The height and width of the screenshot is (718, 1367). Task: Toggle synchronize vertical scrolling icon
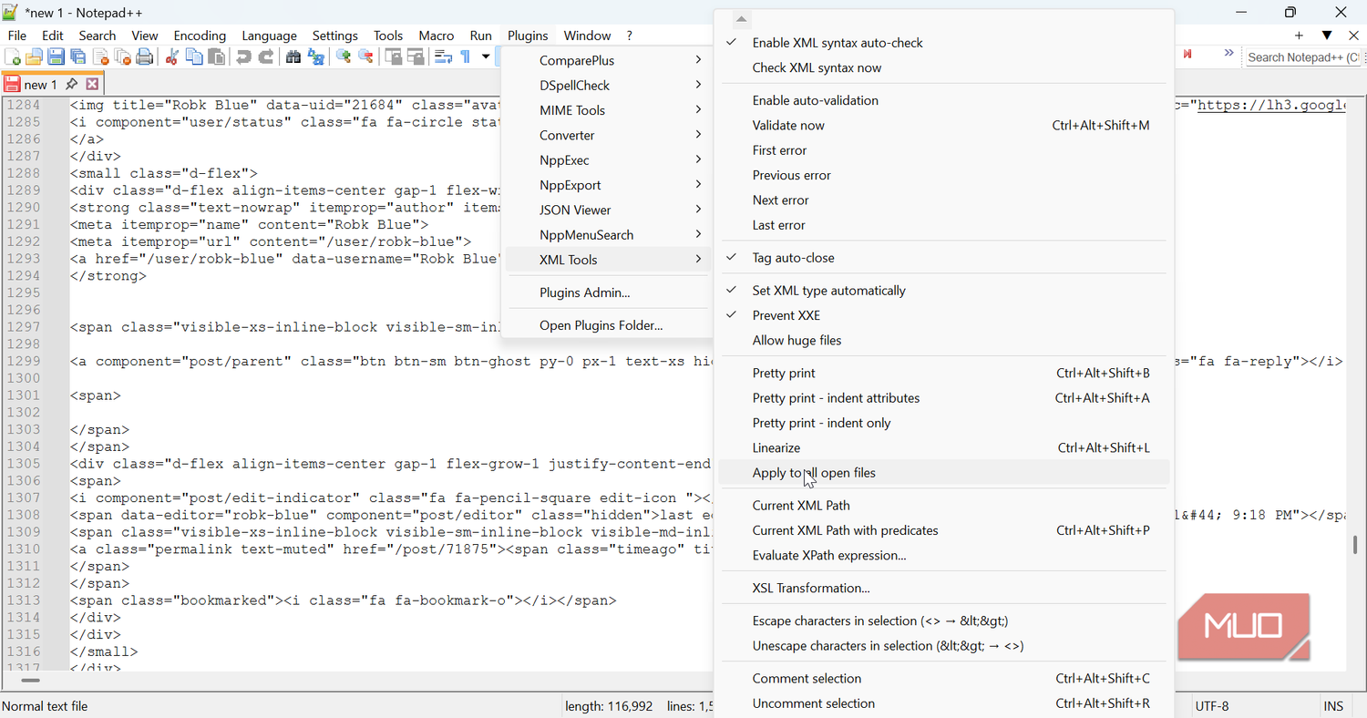394,56
